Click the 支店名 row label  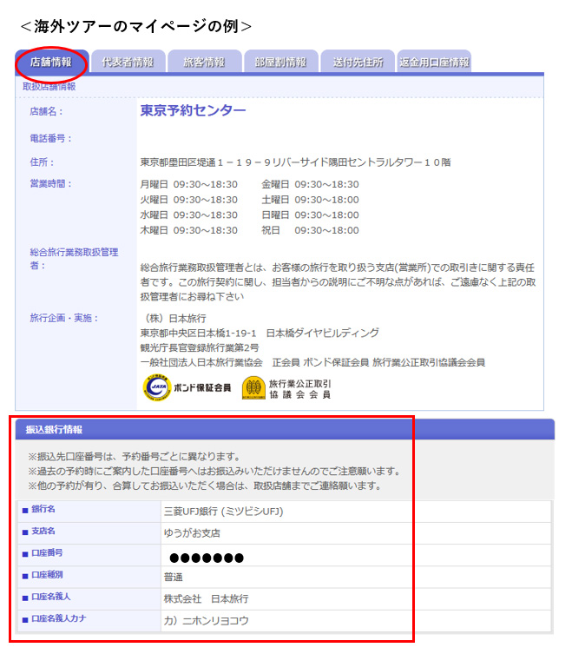click(x=43, y=531)
